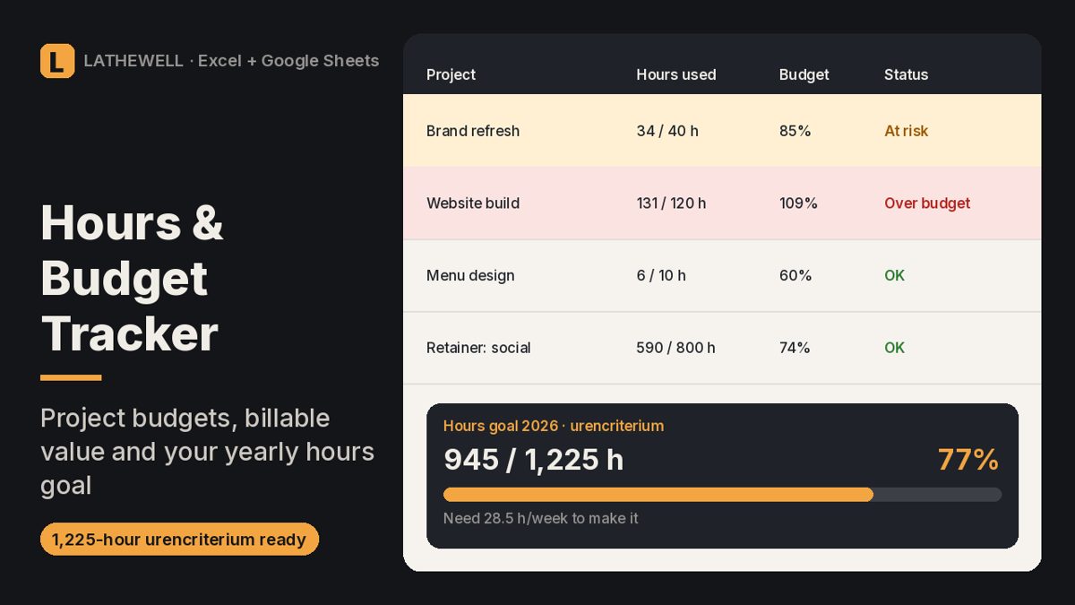Select the Retainer: social project cell
1075x605 pixels.
tap(478, 348)
